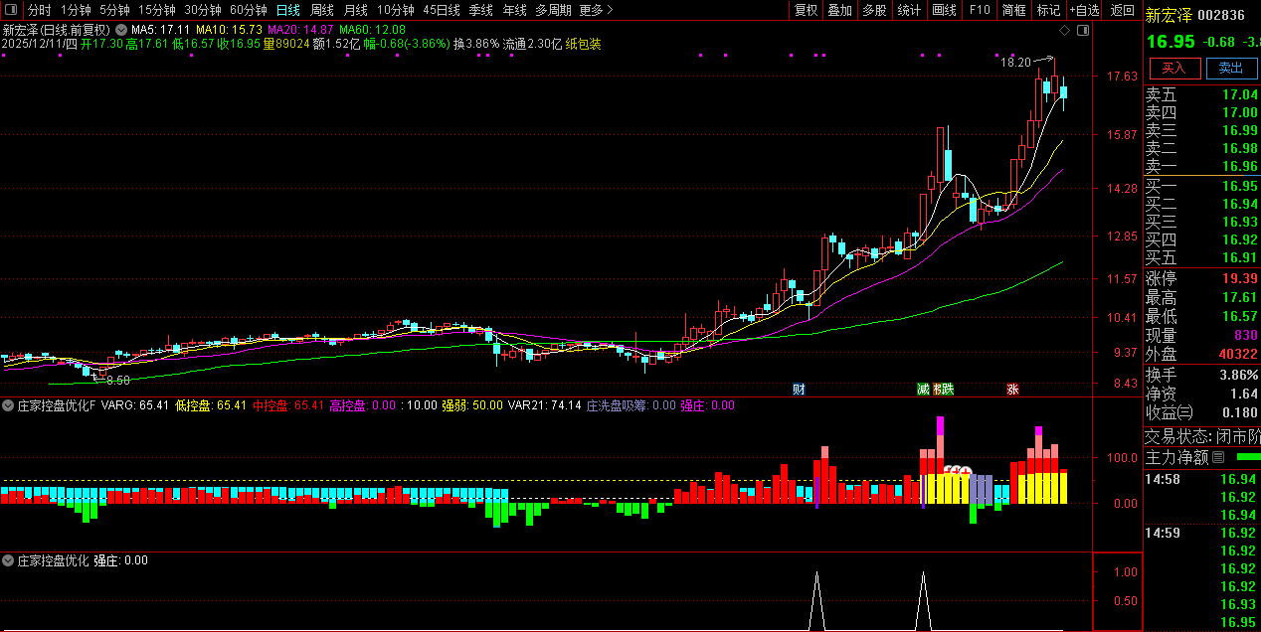
Task: Click the list icon beside 主力净额
Action: [x=1218, y=457]
